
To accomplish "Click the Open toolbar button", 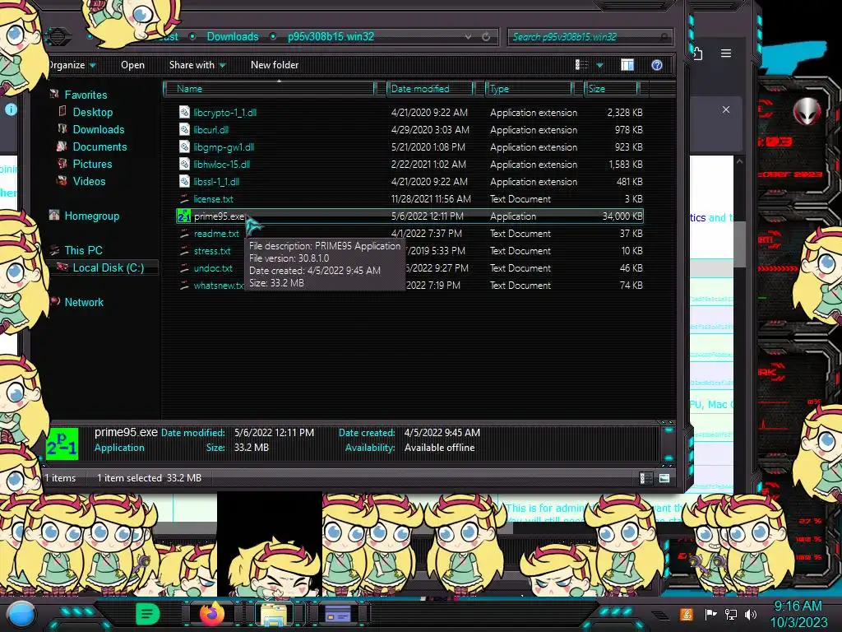I will (132, 65).
